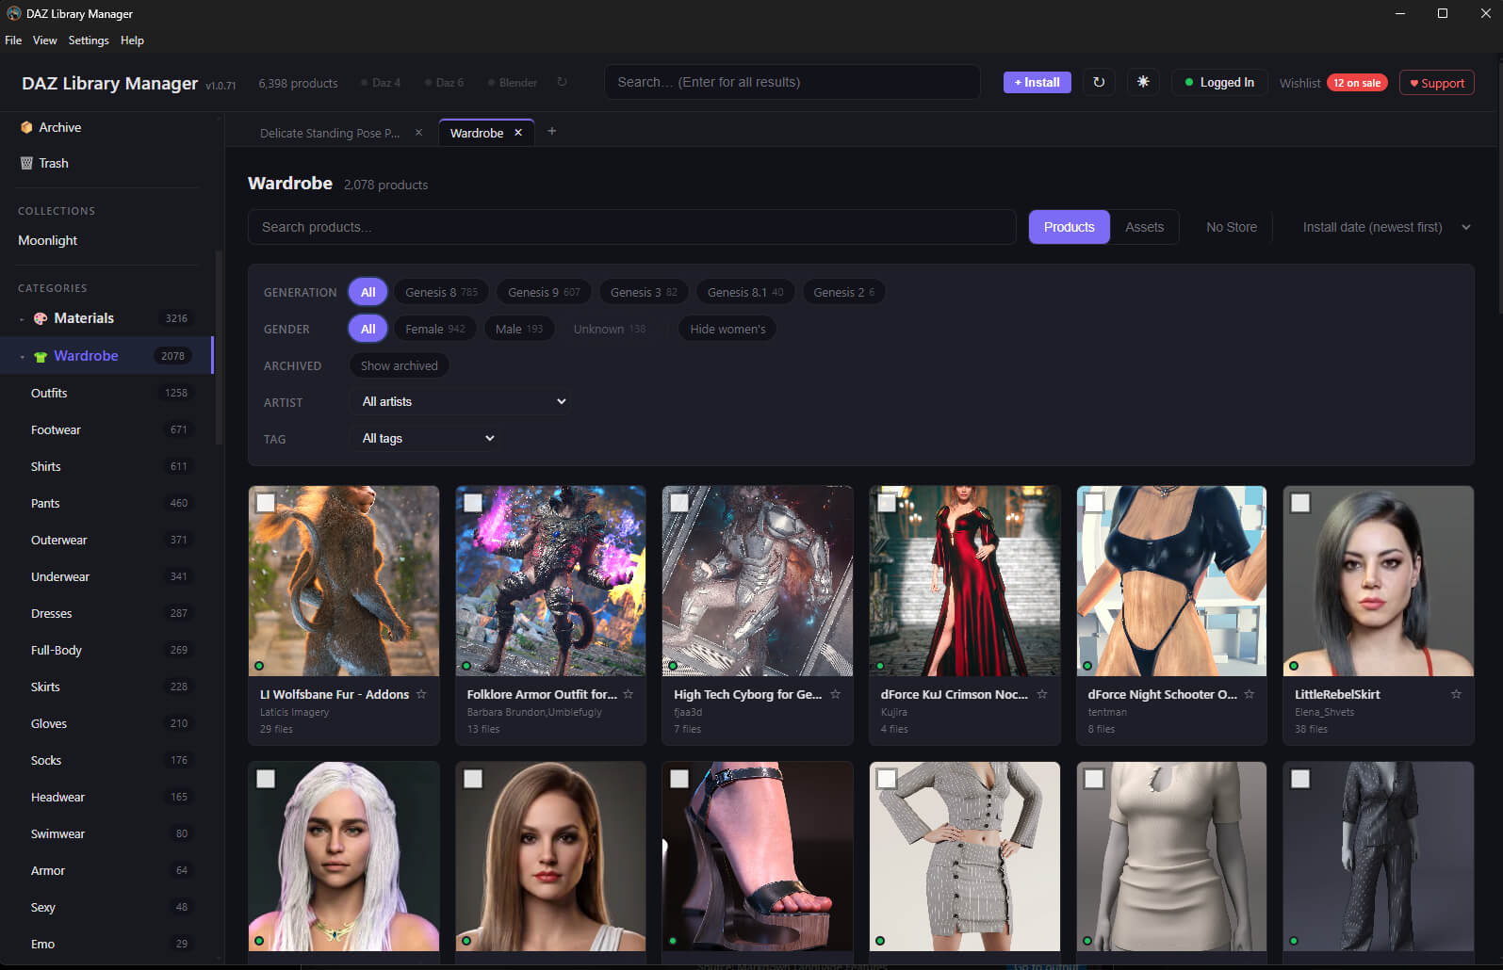The width and height of the screenshot is (1503, 970).
Task: Close the Delicate Standing Pose tab
Action: point(419,133)
